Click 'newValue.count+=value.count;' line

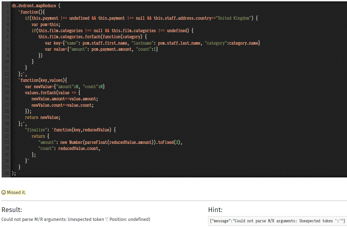63,105
